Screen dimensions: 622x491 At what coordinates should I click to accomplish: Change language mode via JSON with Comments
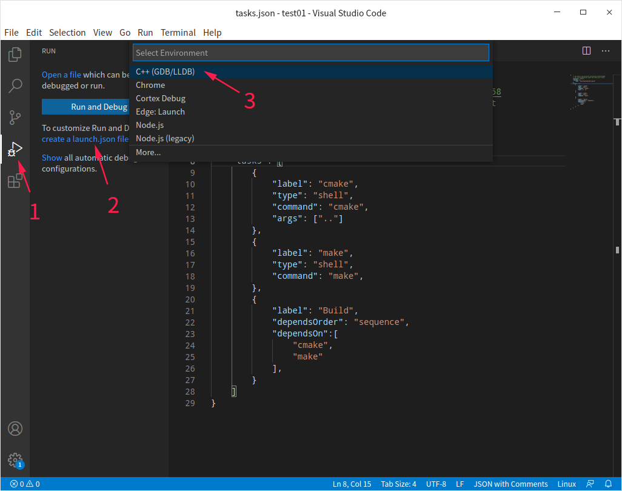pyautogui.click(x=510, y=484)
